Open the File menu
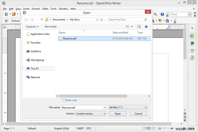Viewport: 198px width, 132px height. point(5,9)
